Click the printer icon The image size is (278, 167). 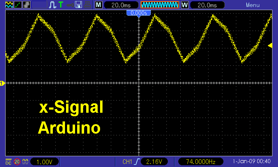(88, 5)
